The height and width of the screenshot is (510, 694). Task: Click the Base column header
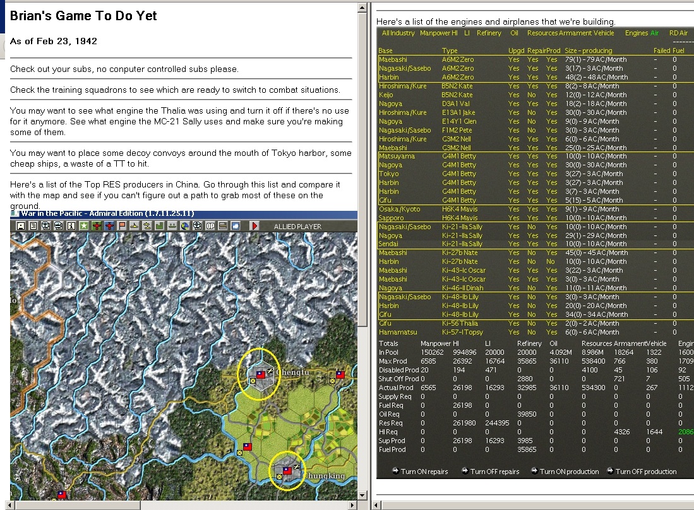click(385, 51)
